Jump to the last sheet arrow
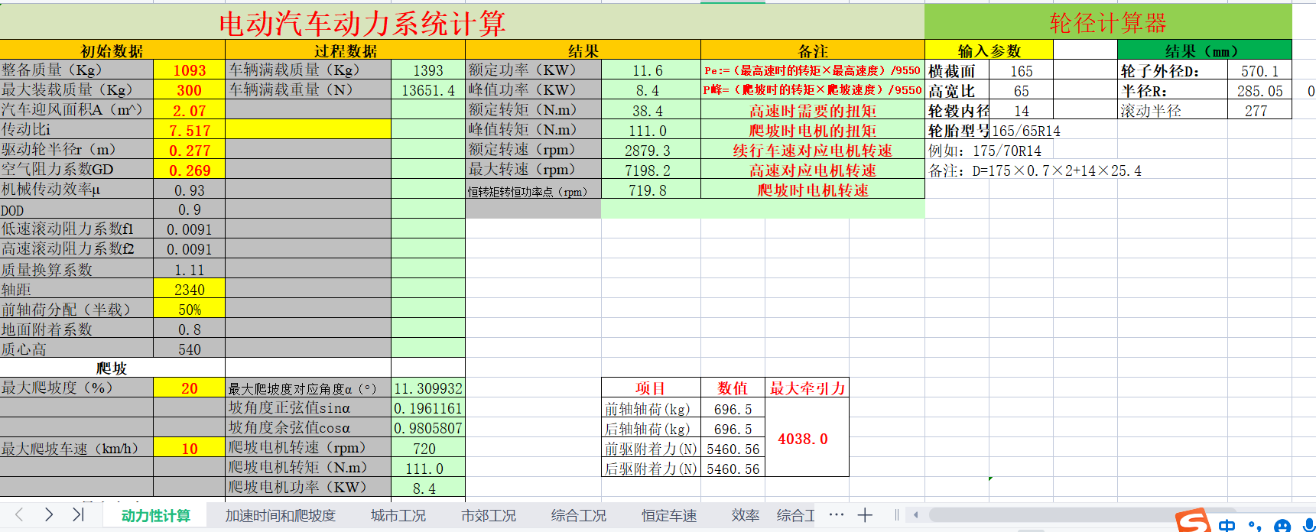1316x532 pixels. tap(78, 514)
